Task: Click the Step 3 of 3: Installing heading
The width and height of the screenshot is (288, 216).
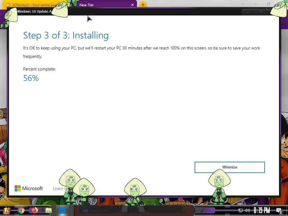Action: [x=66, y=35]
